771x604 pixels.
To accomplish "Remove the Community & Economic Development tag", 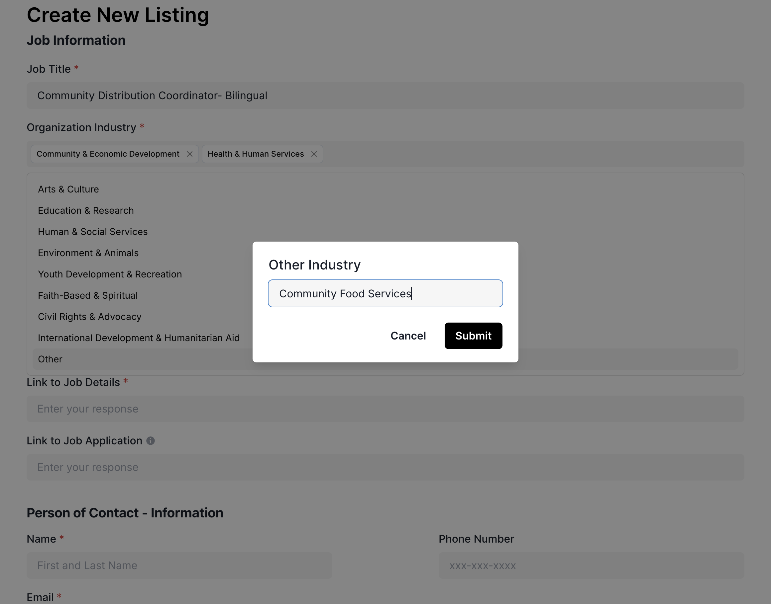I will pyautogui.click(x=189, y=154).
